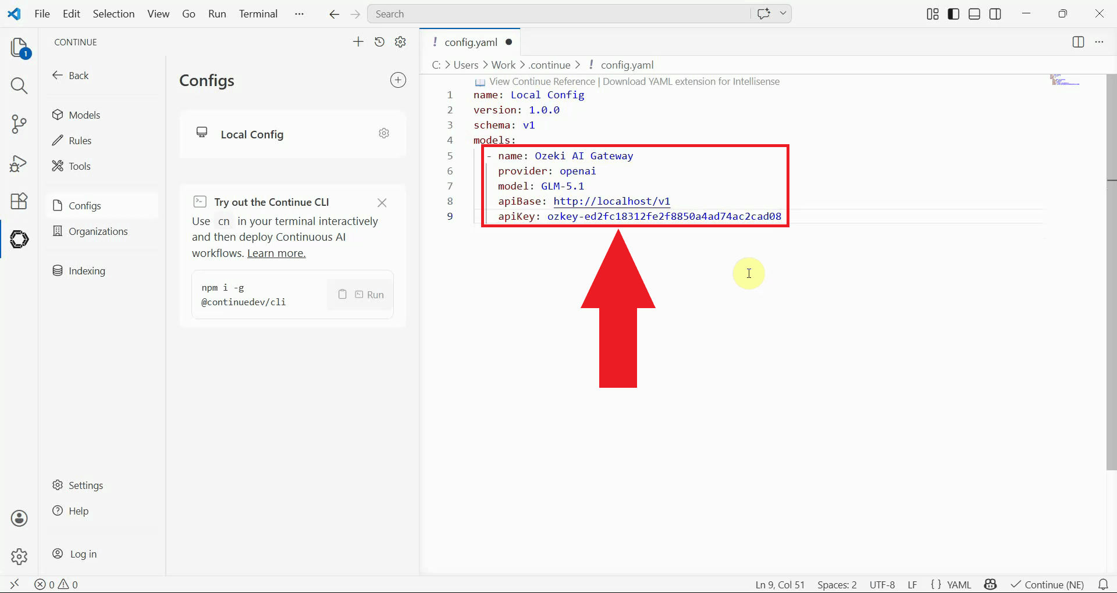Start a new Continue session with the plus icon

(x=358, y=42)
